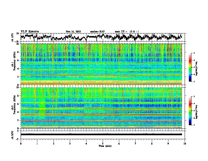Viewport: 208px width, 161px height.
Task: Click the ch.1 spectrogram panel
Action: coord(101,64)
